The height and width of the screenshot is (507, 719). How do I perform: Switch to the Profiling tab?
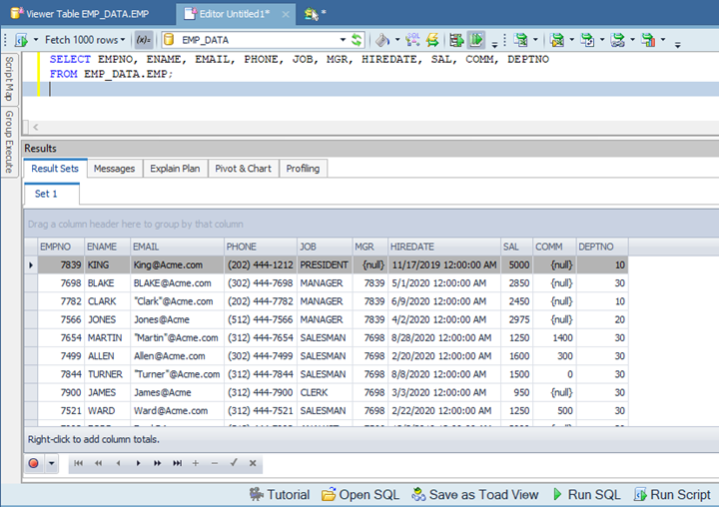coord(303,169)
